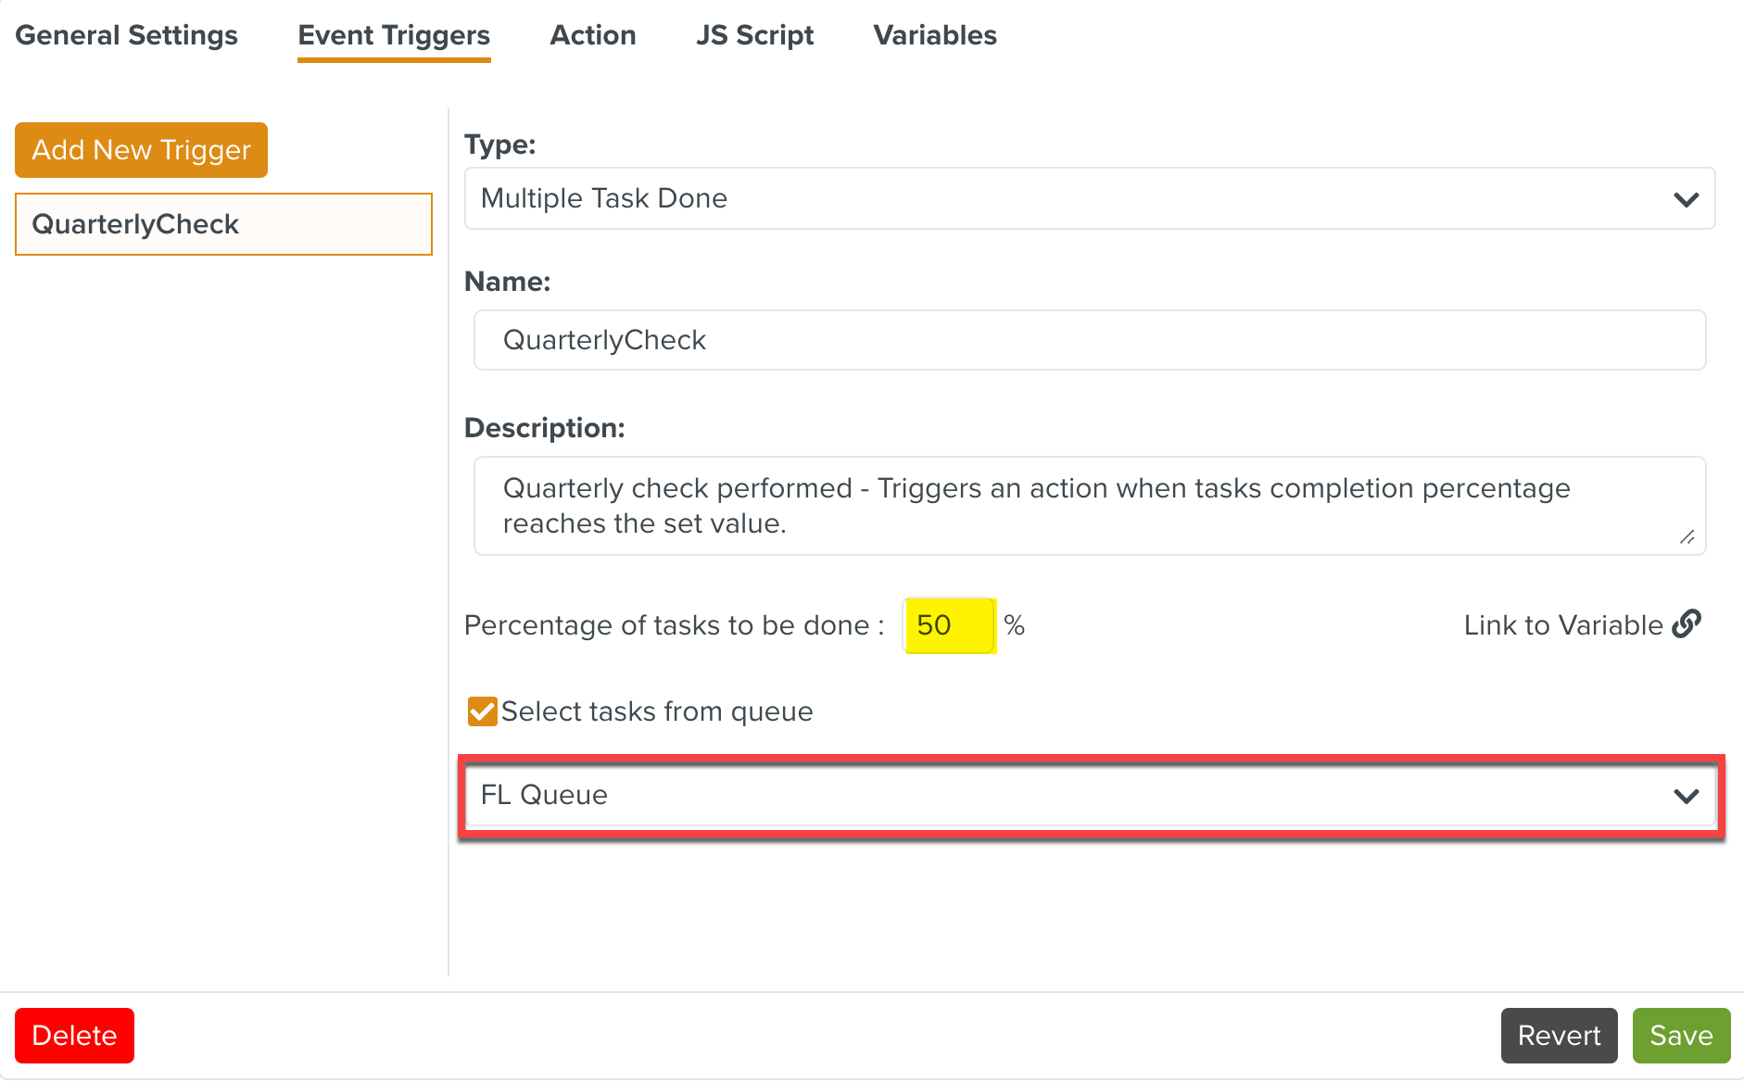Screen dimensions: 1744x1082
Task: Click the red Delete button
Action: [74, 1036]
